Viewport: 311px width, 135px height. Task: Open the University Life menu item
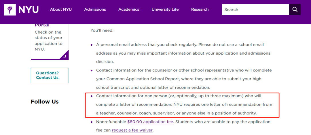click(165, 9)
